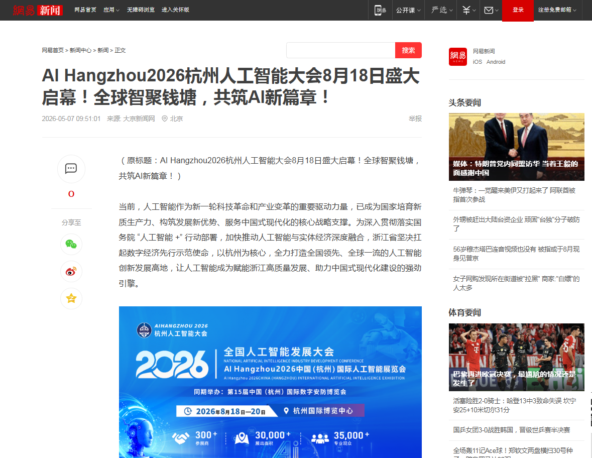The height and width of the screenshot is (458, 592).
Task: Click the 体育要闻 section heading
Action: point(465,313)
